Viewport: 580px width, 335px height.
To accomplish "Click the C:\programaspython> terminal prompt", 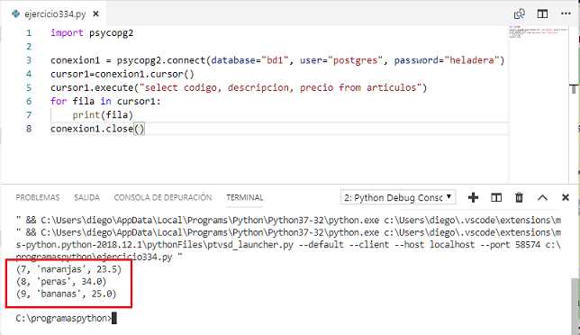I will [64, 319].
